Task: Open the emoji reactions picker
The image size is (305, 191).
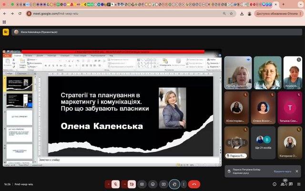Action: pos(152,184)
